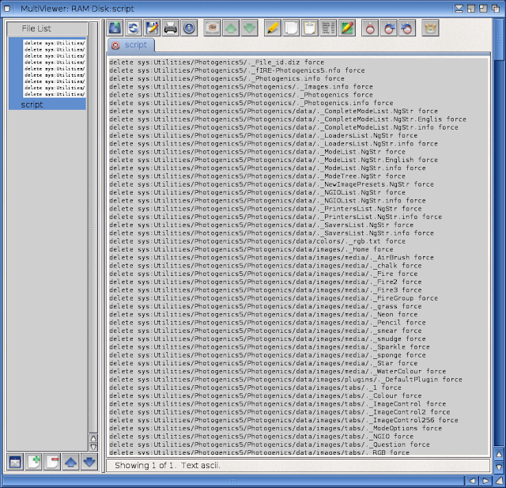Click the line with 'colors/._rgb.txt'
Image resolution: width=506 pixels, height=488 pixels.
257,241
